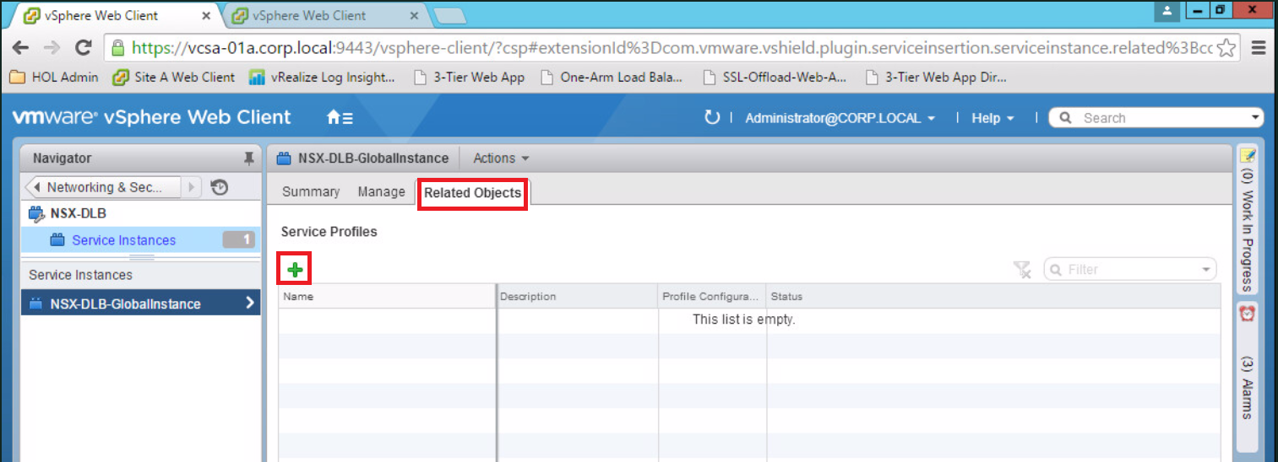This screenshot has width=1278, height=462.
Task: Click the Alarms clock icon in sidebar
Action: coord(1248,313)
